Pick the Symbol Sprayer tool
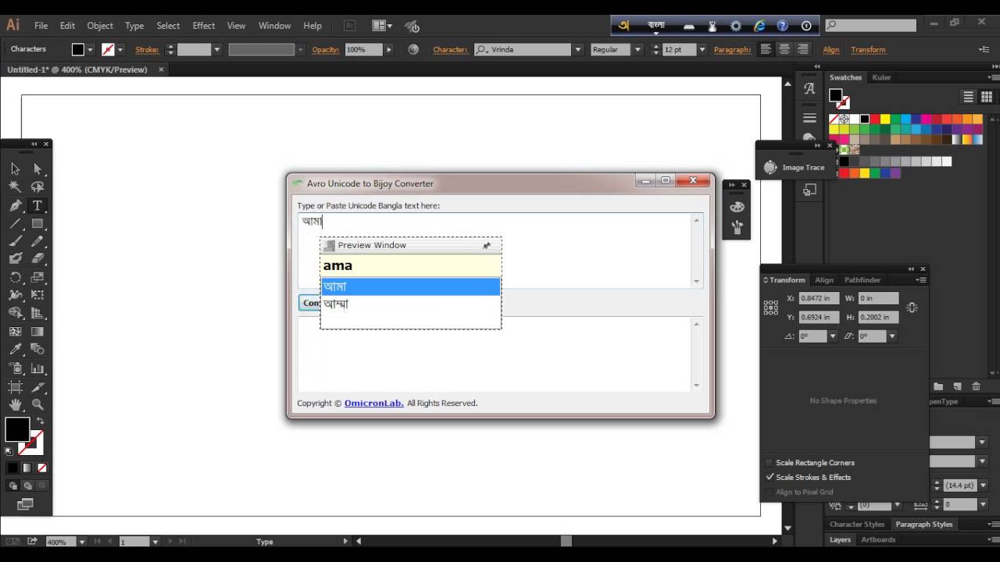 tap(15, 368)
